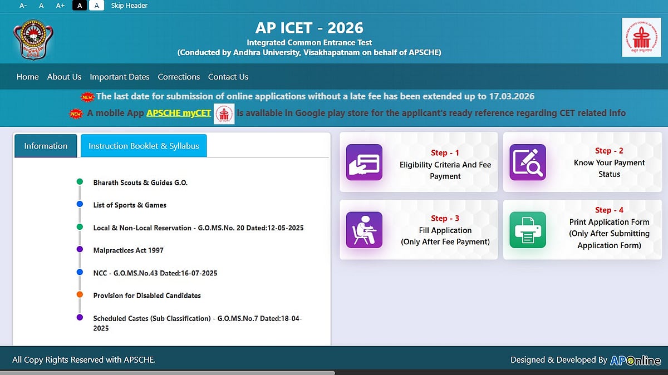Image resolution: width=668 pixels, height=375 pixels.
Task: Click the Fill Application purple icon
Action: click(x=364, y=230)
